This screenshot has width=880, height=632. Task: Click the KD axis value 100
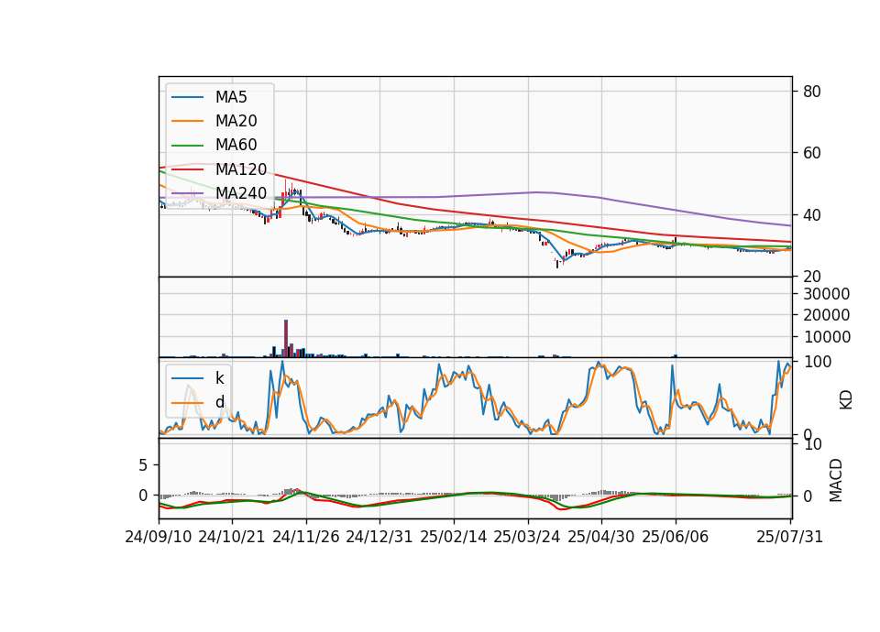point(818,362)
